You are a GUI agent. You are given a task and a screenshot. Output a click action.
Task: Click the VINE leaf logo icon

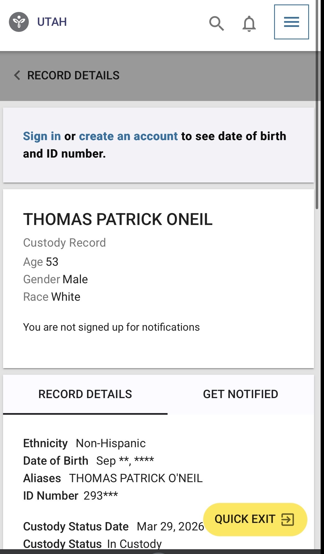(19, 22)
